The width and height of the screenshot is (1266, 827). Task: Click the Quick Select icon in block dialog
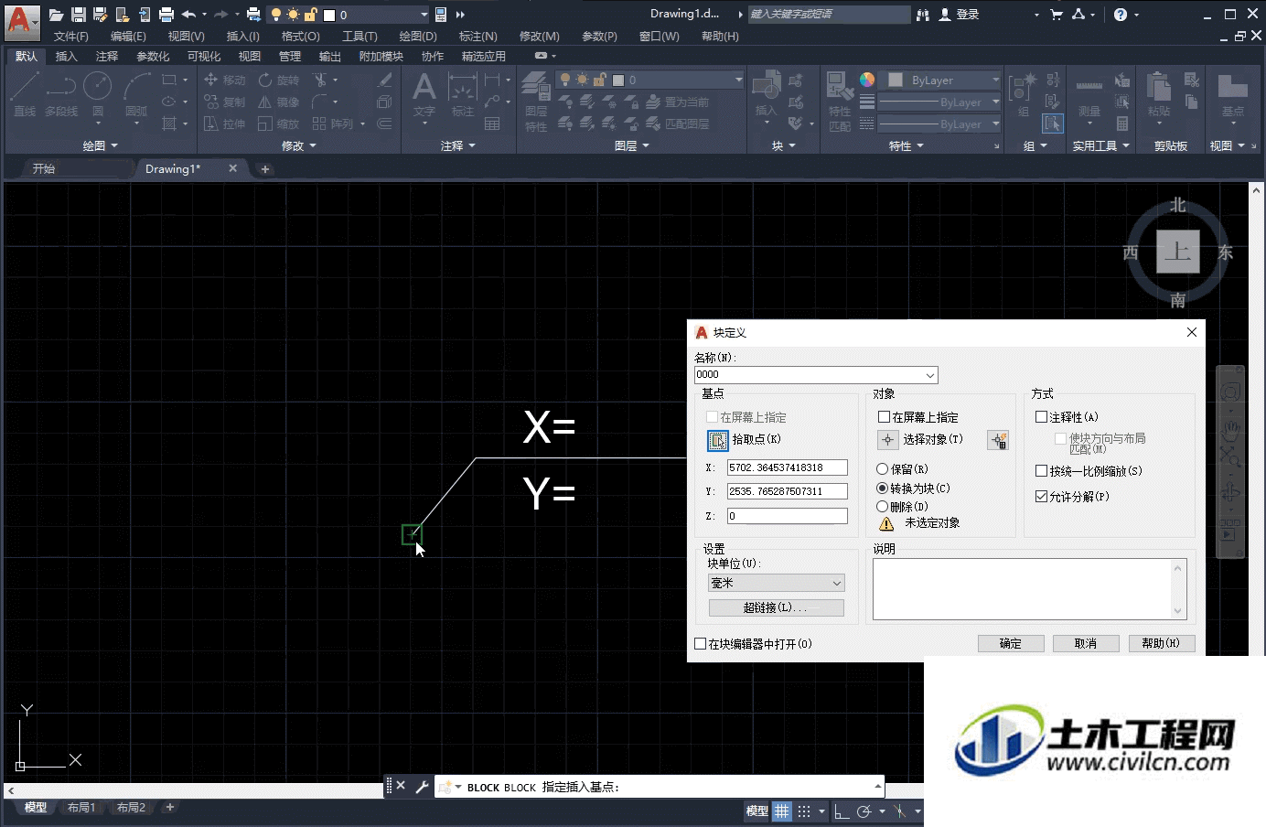pos(998,441)
